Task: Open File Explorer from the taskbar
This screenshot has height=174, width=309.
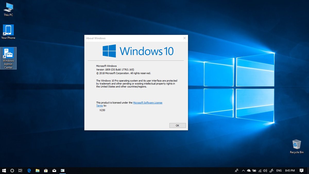Action: tap(37, 171)
